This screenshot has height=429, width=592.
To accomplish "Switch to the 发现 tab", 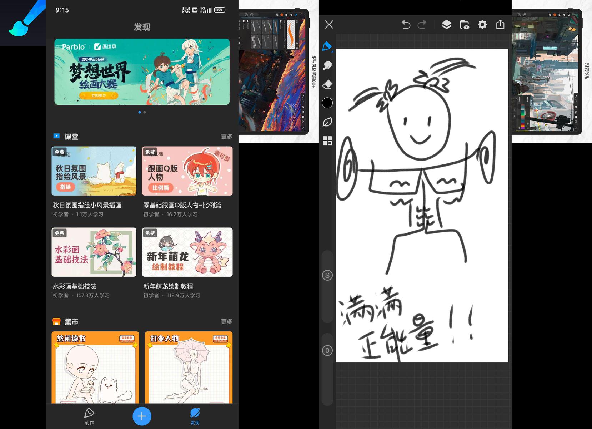I will click(x=195, y=416).
